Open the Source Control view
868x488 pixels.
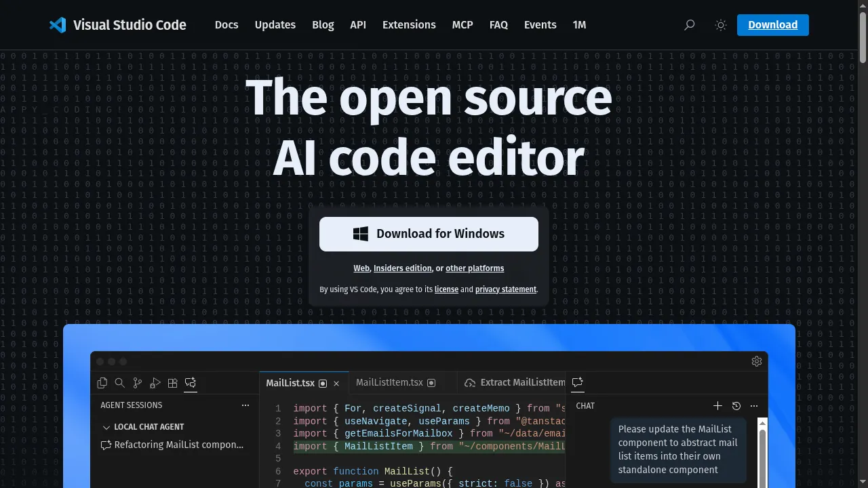(138, 383)
